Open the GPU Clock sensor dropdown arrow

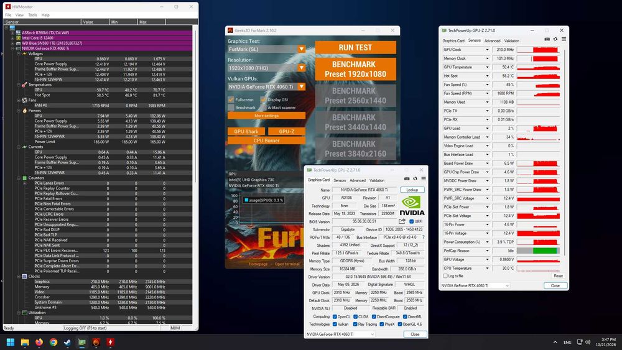pos(487,50)
